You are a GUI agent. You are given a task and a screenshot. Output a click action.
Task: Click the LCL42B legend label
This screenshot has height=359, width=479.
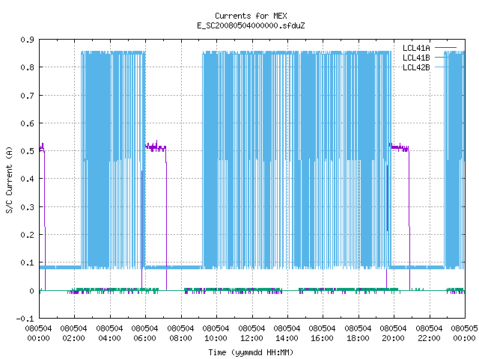tap(416, 67)
